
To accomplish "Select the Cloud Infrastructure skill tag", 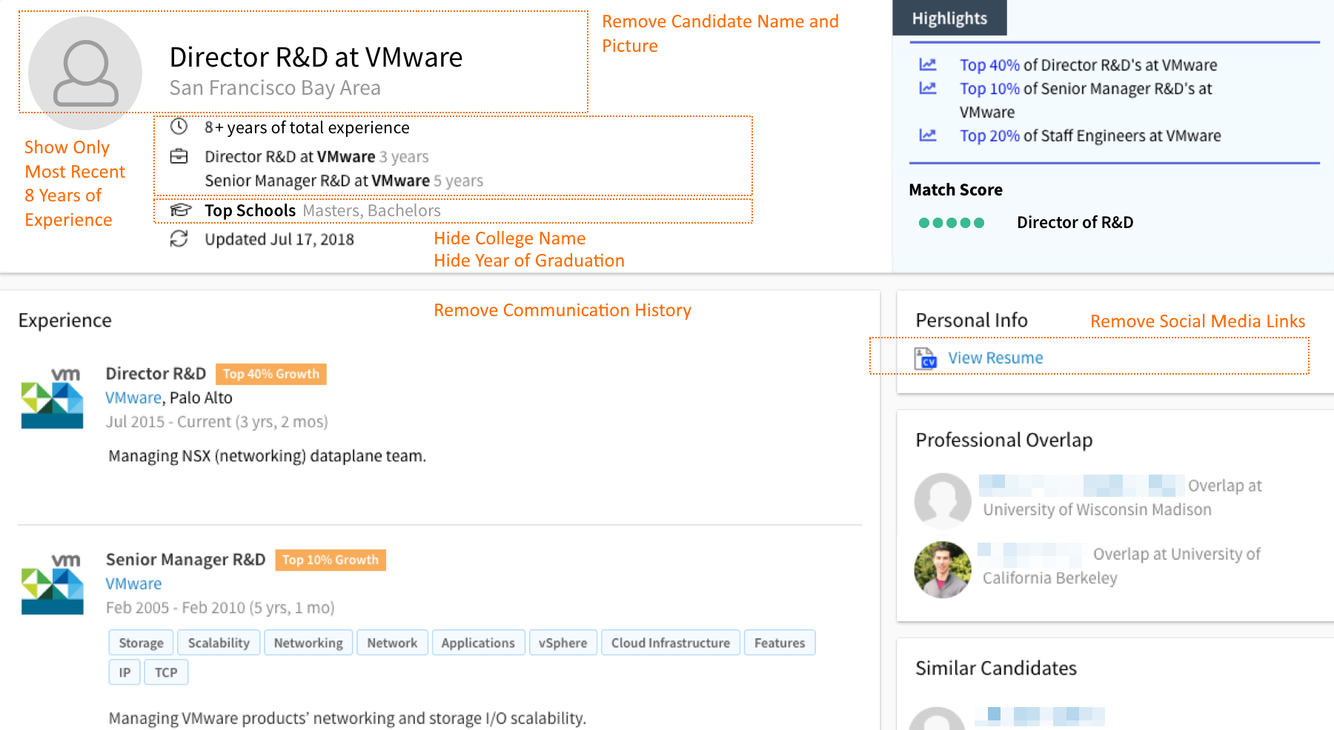I will coord(671,643).
